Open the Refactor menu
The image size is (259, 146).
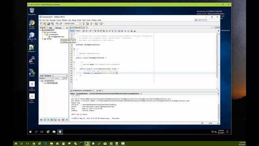65,20
